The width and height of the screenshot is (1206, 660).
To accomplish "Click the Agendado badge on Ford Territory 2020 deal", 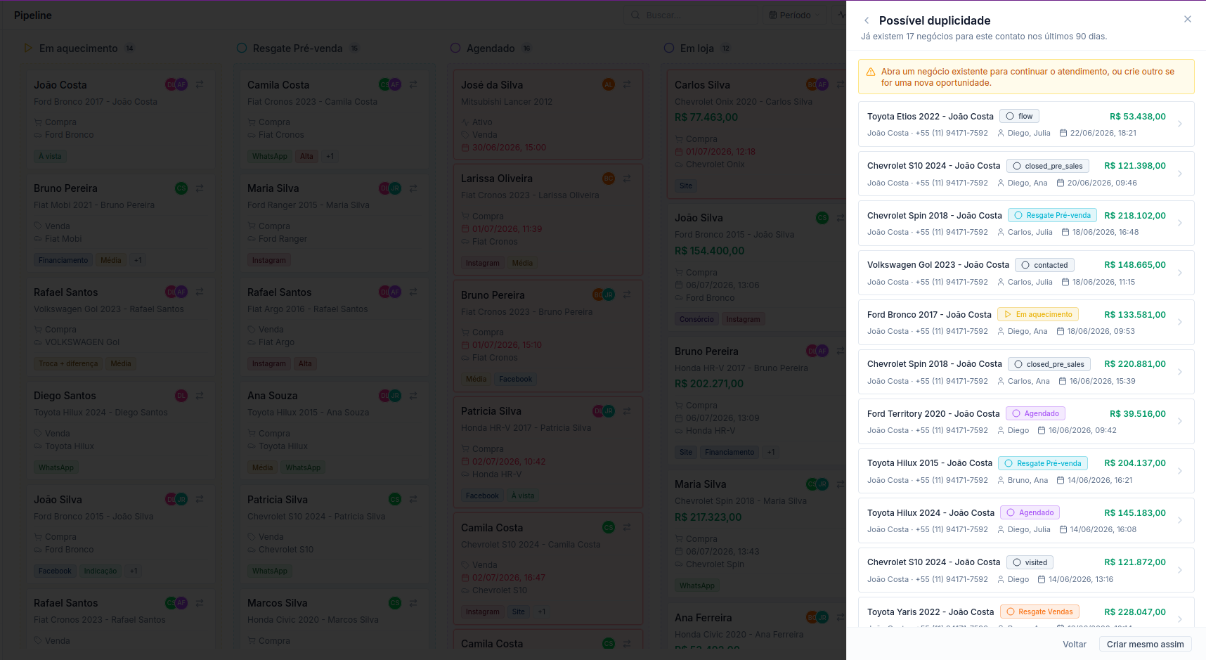I will 1036,413.
